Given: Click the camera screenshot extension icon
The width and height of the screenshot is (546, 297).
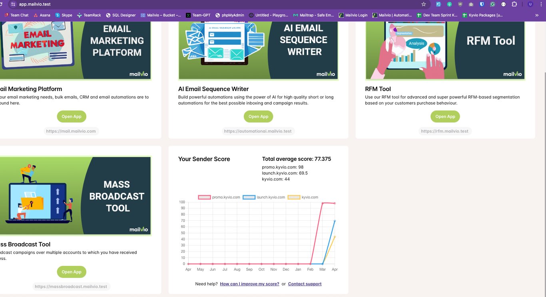Looking at the screenshot, I should 471,4.
